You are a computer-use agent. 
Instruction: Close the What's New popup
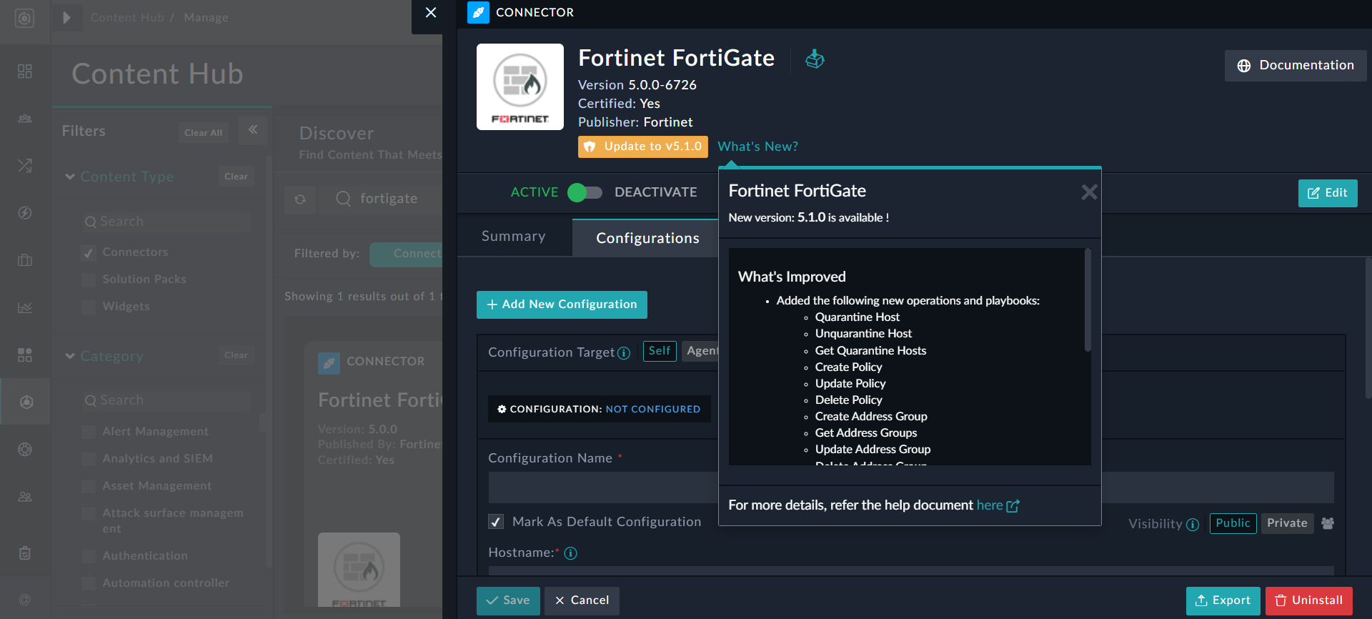coord(1088,192)
